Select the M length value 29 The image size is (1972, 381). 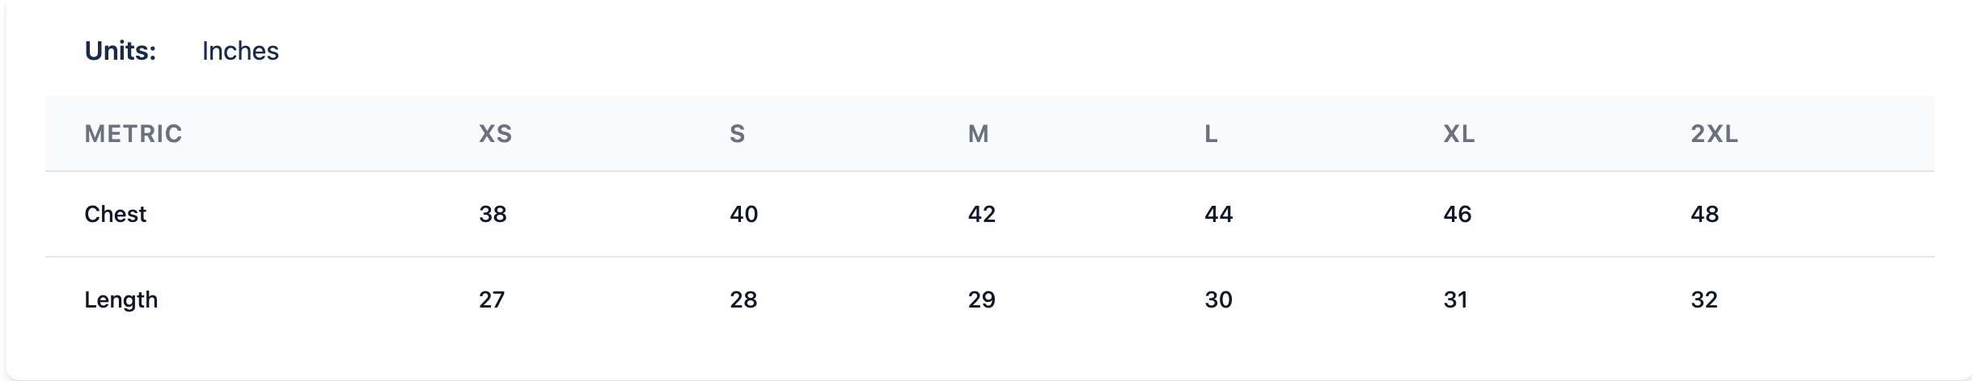click(981, 299)
